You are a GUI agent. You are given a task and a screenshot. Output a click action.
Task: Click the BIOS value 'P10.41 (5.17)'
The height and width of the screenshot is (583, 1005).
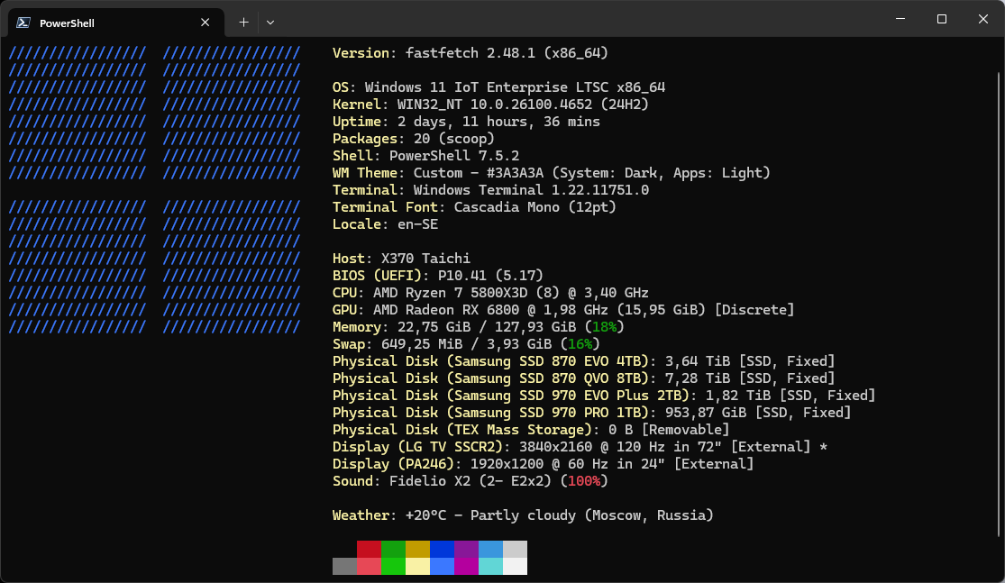(x=490, y=276)
